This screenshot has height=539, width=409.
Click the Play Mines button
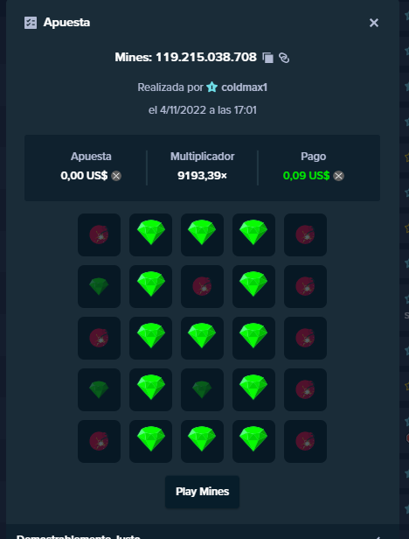click(202, 492)
